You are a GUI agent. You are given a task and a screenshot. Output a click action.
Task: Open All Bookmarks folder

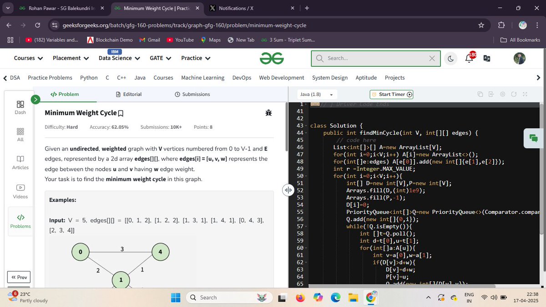520,40
